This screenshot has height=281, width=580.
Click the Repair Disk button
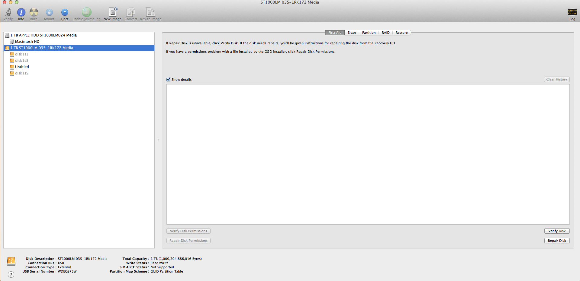tap(557, 241)
